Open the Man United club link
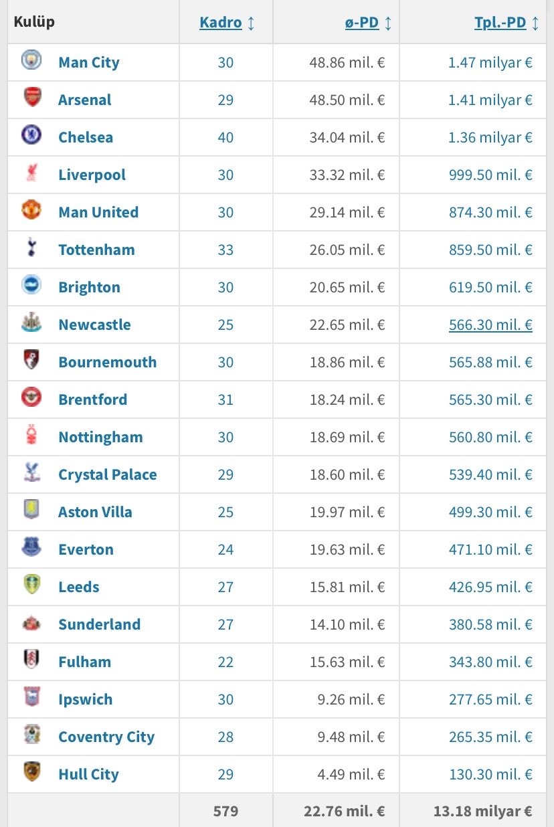The image size is (554, 827). pyautogui.click(x=98, y=212)
